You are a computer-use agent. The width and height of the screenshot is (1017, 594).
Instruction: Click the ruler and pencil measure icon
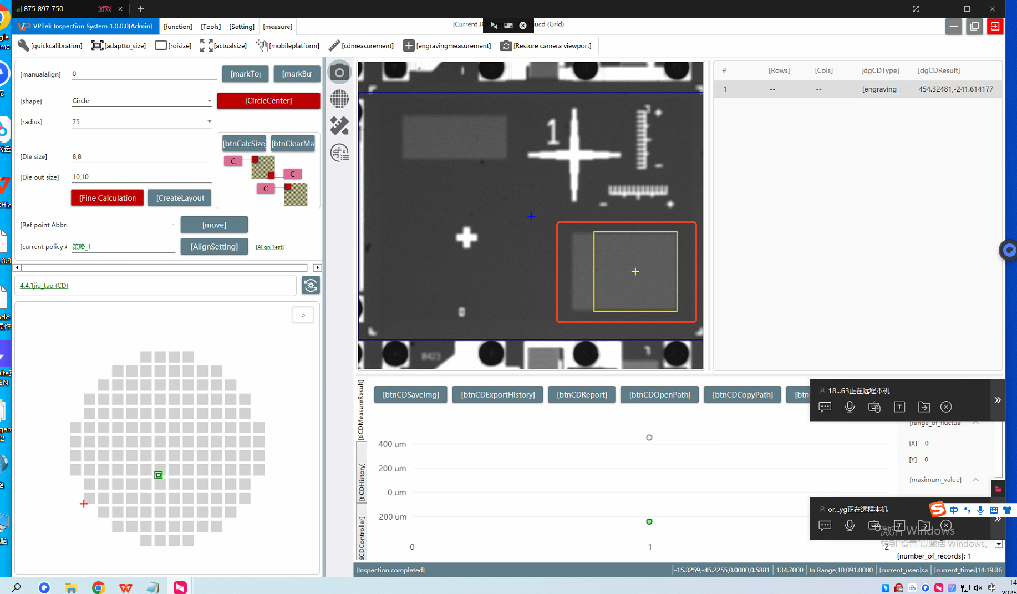pos(339,126)
